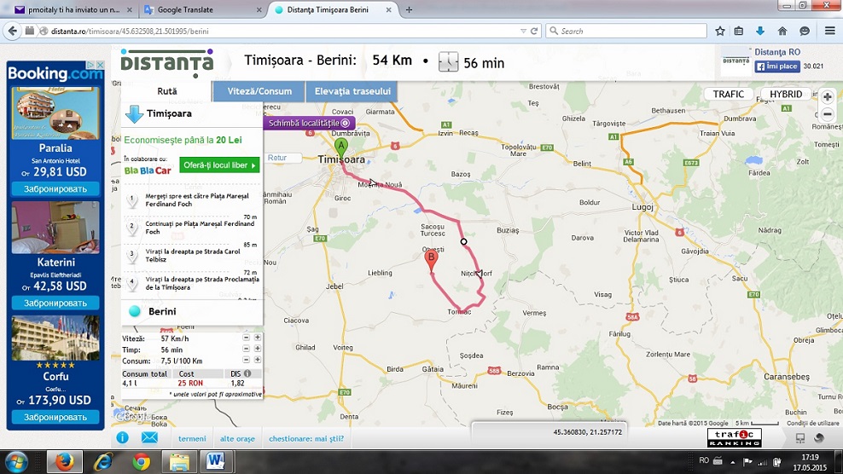
Task: Increase the Consum value with plus
Action: pos(258,360)
